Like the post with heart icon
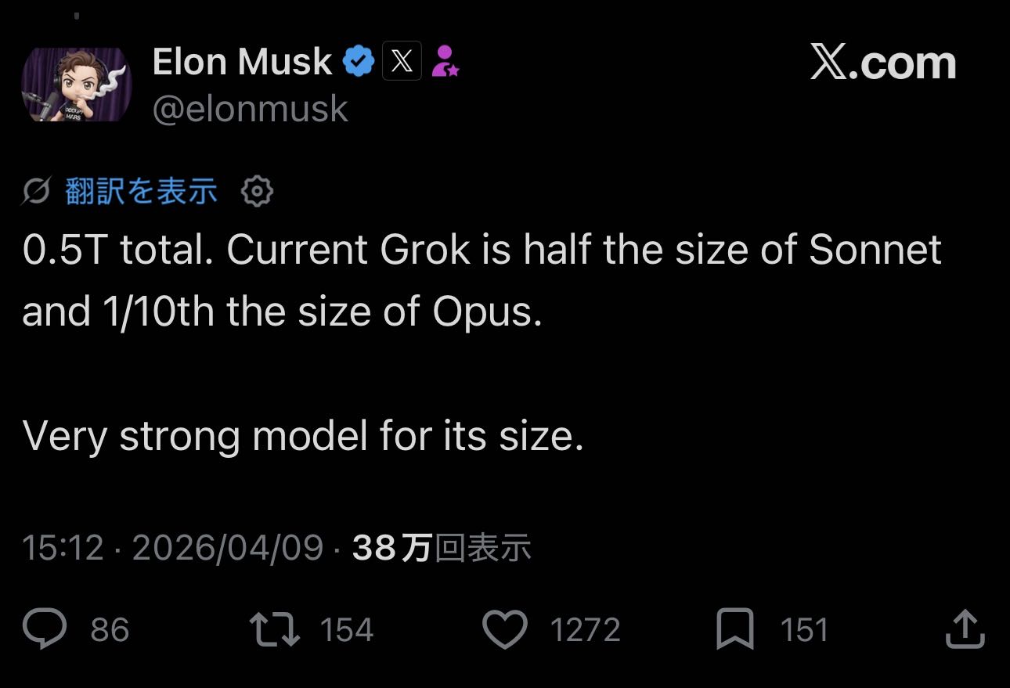 [x=505, y=629]
